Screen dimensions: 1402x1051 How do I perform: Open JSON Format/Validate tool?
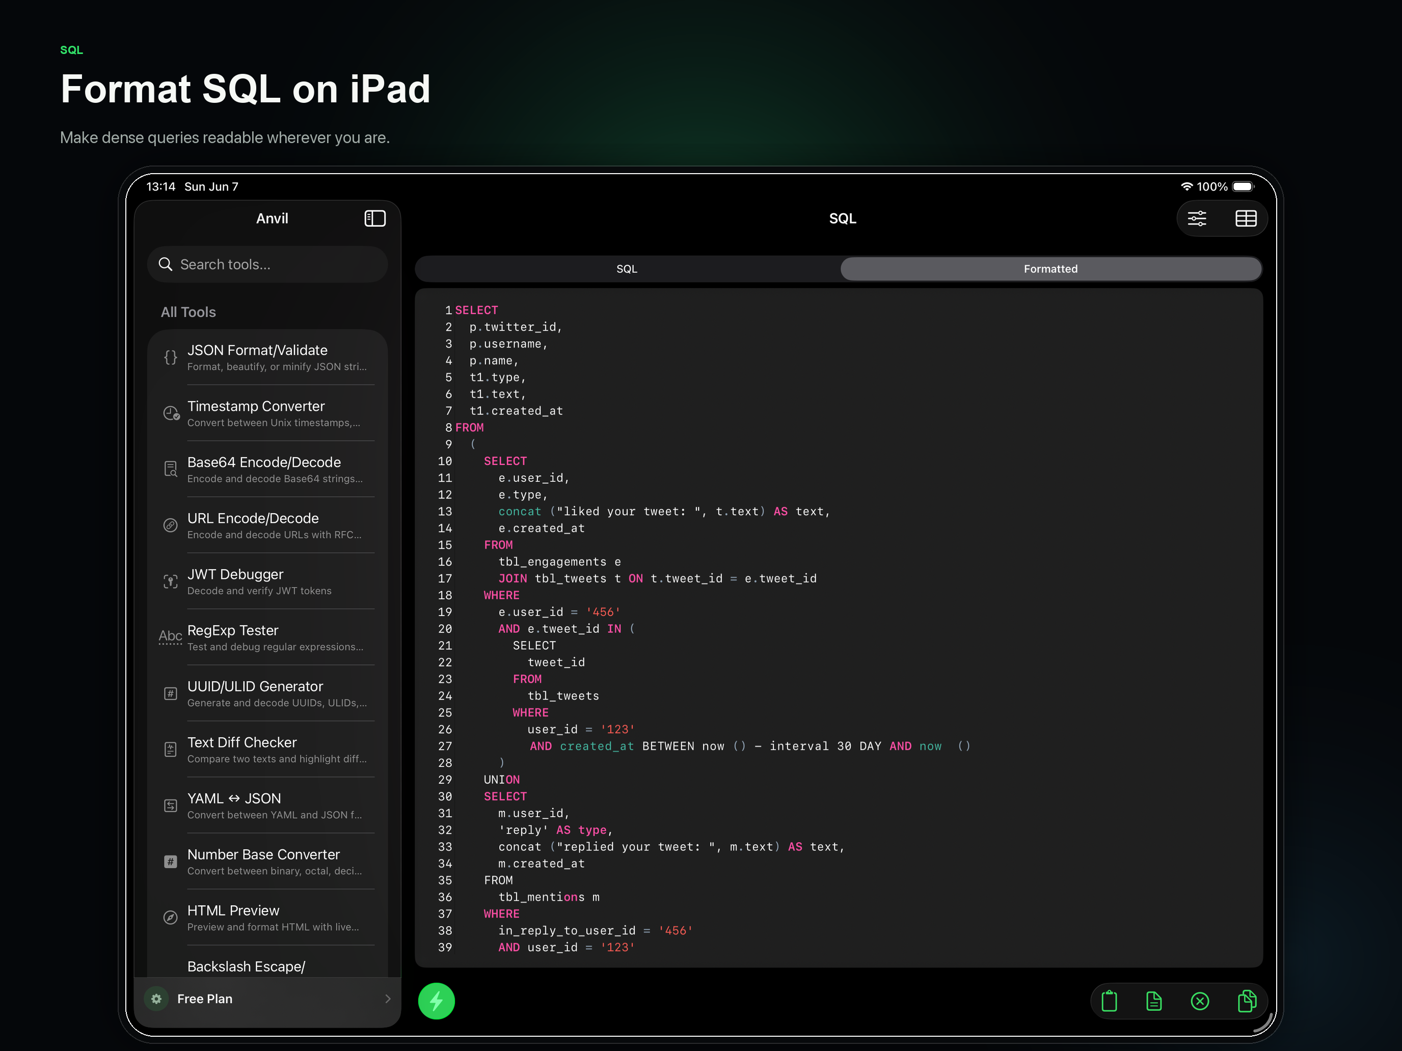point(267,357)
